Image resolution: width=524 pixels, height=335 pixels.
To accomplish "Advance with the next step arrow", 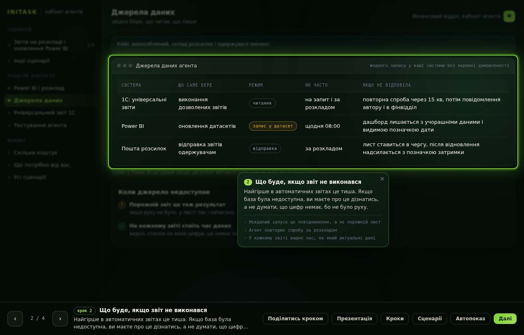I will pos(60,319).
